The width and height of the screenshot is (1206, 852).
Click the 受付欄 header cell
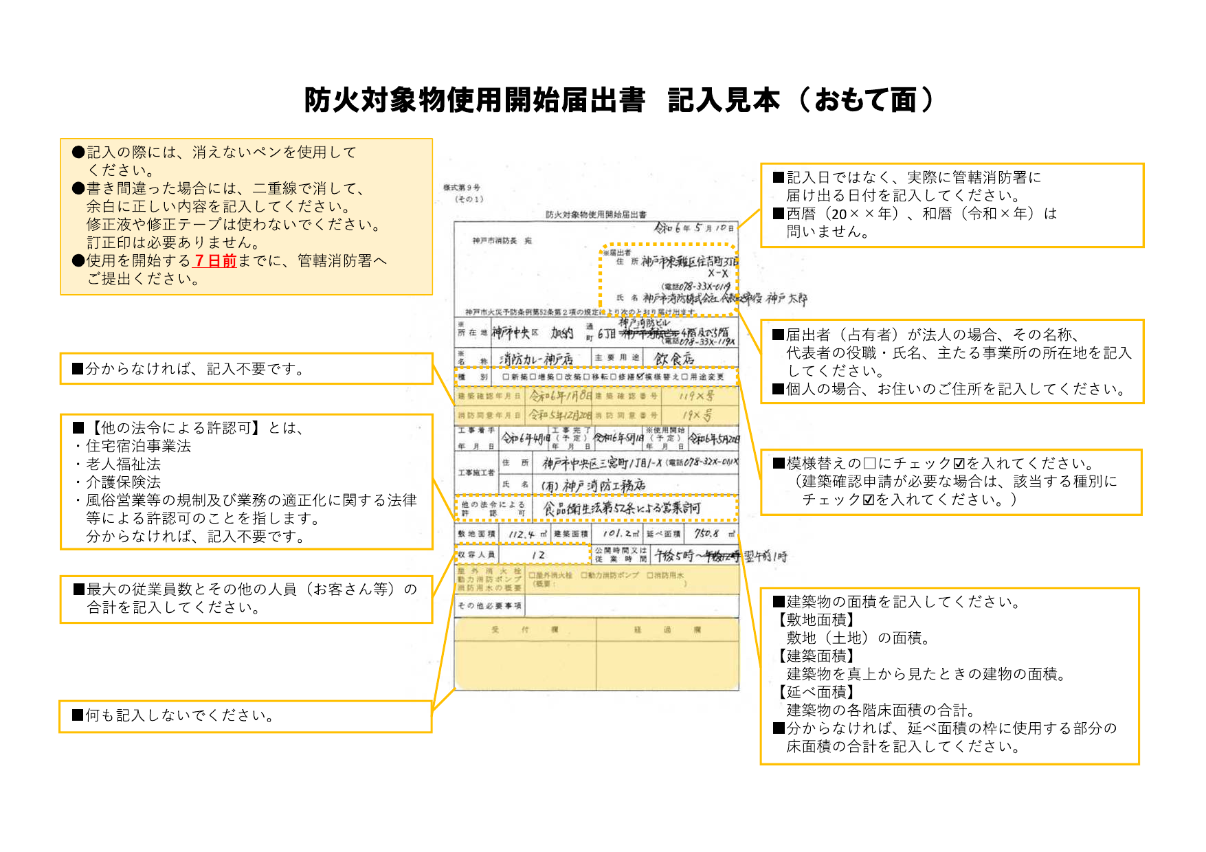525,629
